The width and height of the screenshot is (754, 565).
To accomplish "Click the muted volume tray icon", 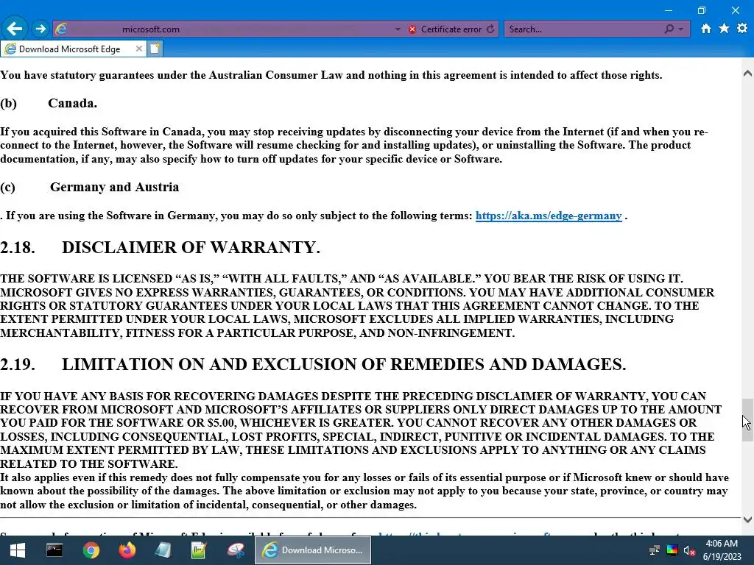I will click(689, 550).
